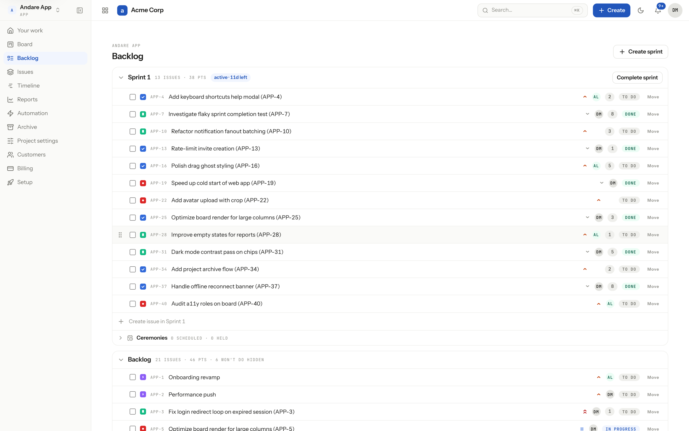Collapse the sidebar panel icon
This screenshot has width=689, height=431.
pos(80,10)
